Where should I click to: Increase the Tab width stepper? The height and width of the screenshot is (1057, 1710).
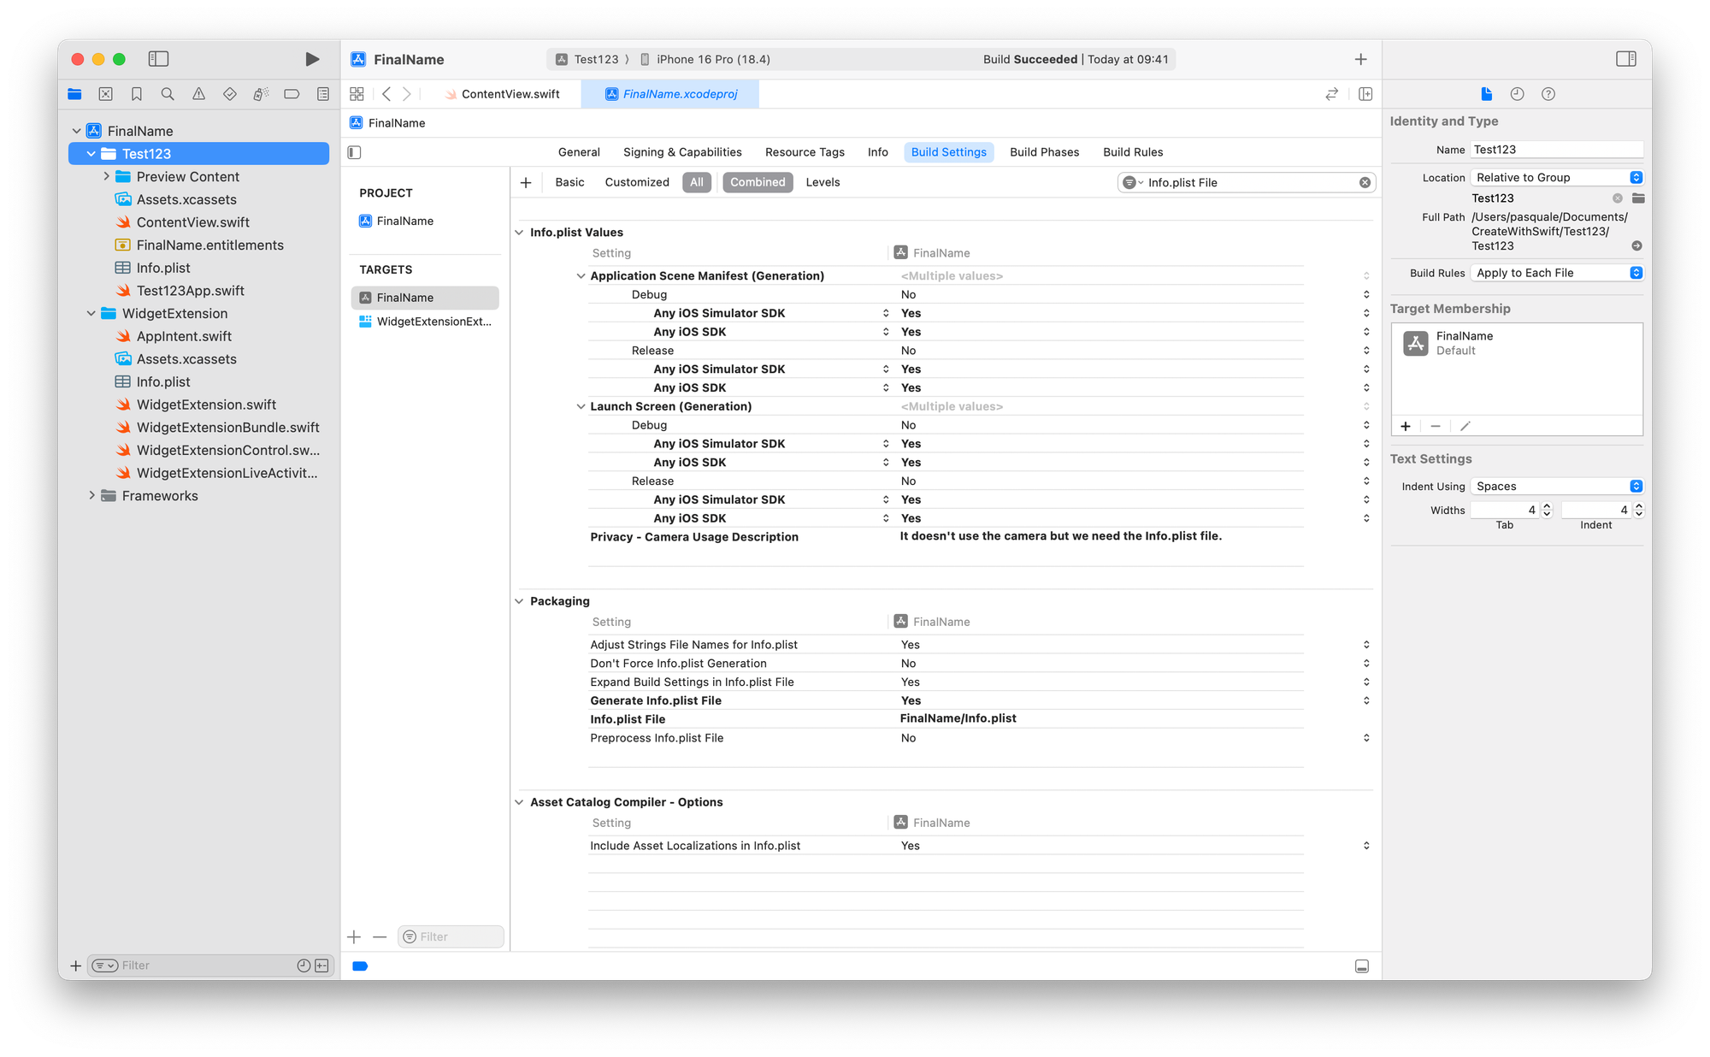[1546, 505]
